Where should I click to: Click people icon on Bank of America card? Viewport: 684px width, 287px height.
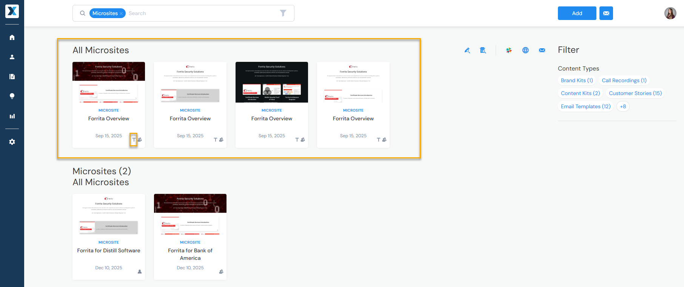(221, 272)
